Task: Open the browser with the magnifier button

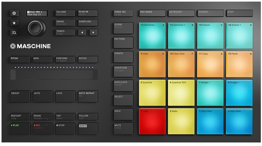Action: tap(15, 33)
